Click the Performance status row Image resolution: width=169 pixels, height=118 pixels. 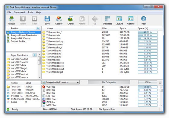24,99
